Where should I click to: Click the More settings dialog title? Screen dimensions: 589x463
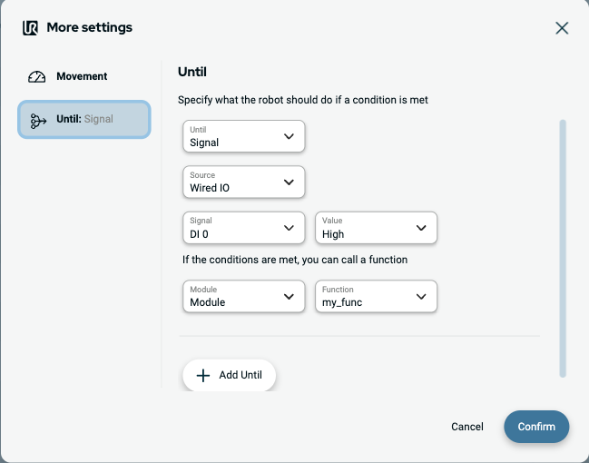(89, 27)
